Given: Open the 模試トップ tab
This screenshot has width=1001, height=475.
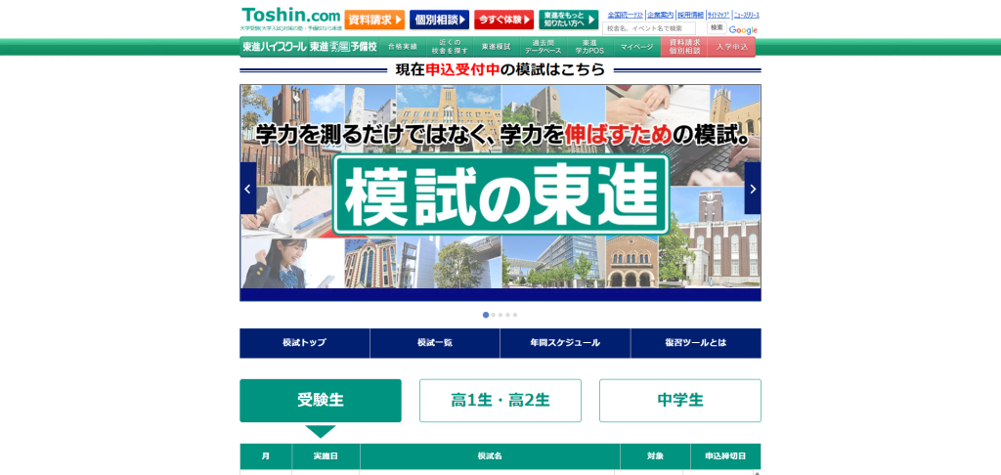Looking at the screenshot, I should 305,343.
